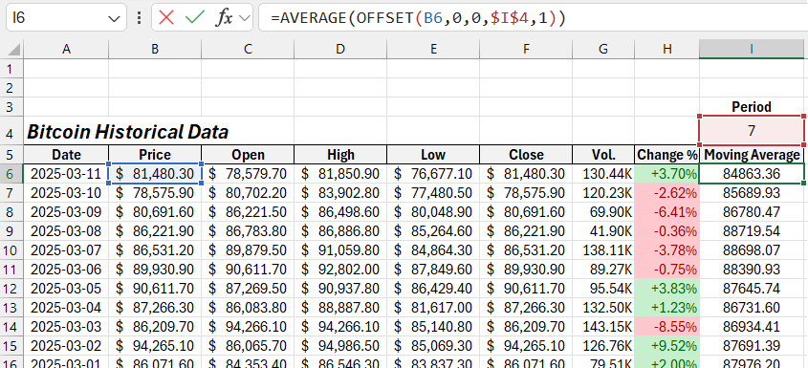Open the Insert Function fx dialog
Viewport: 808px width, 368px height.
pos(224,17)
